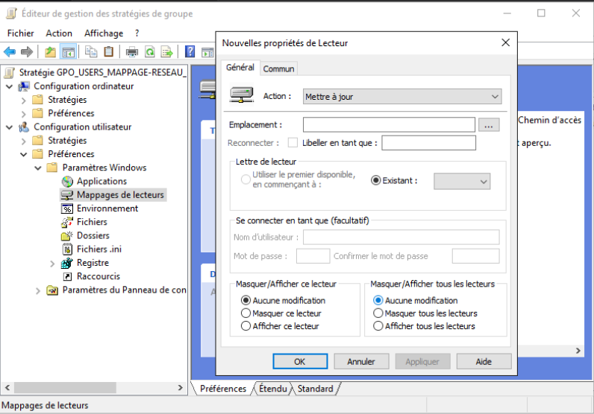Collapse Configuration ordinateur node
594x414 pixels.
click(10, 86)
